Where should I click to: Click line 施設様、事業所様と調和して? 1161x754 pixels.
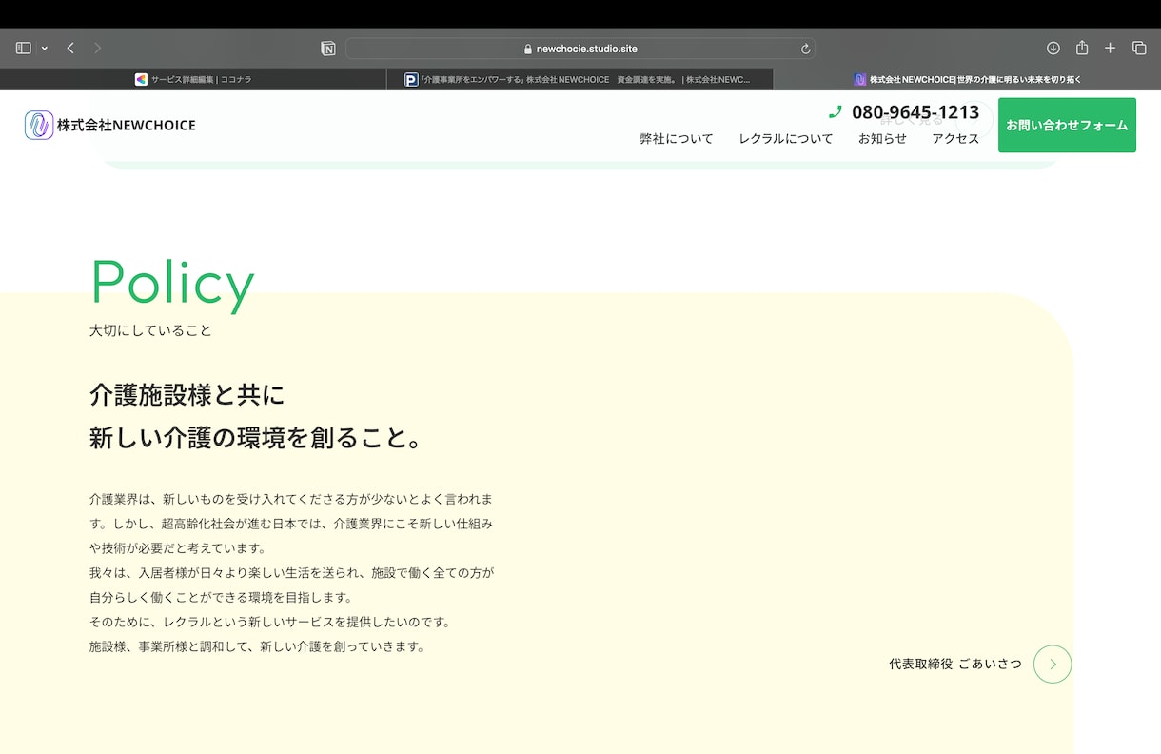[x=257, y=646]
